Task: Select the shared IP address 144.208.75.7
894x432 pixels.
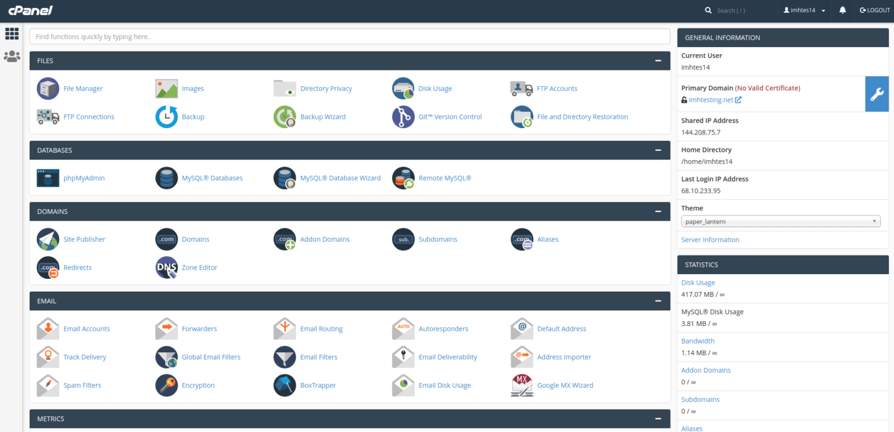Action: click(701, 132)
